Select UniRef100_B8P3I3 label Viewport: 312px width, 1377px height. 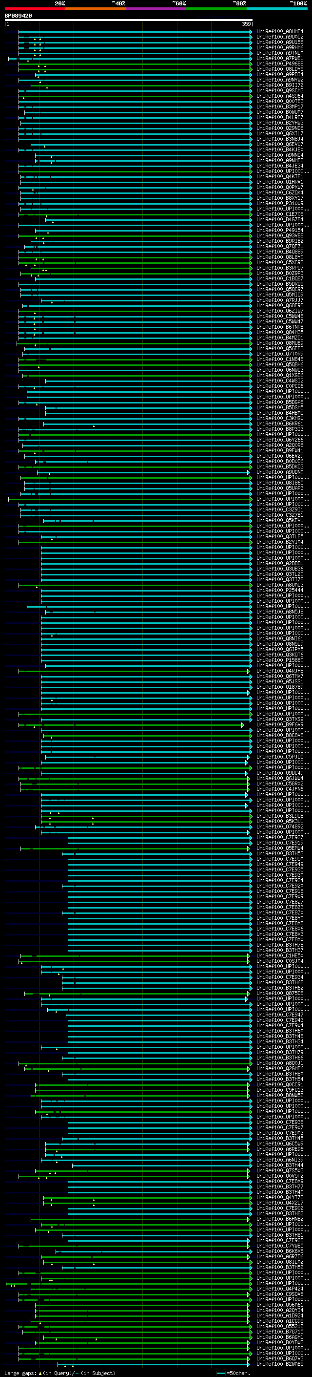pos(280,429)
